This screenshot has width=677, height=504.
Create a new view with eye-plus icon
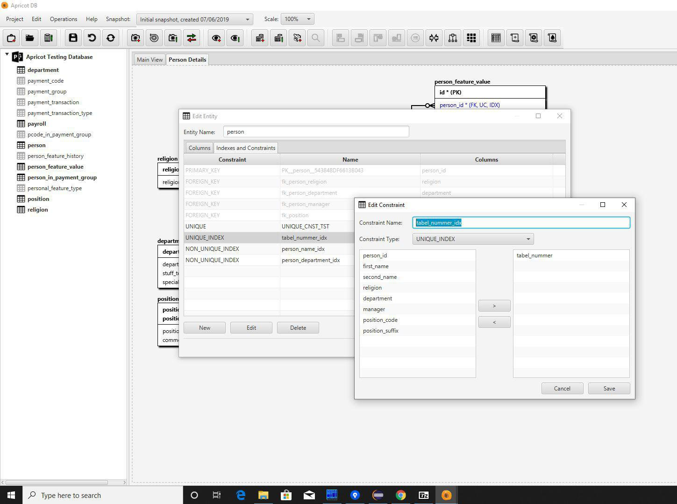tap(216, 38)
